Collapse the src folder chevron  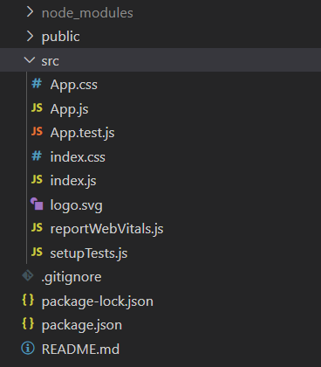30,60
